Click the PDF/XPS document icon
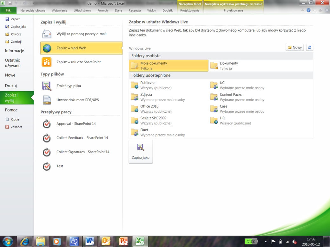Viewport: 330px width, 247px height. [47, 100]
